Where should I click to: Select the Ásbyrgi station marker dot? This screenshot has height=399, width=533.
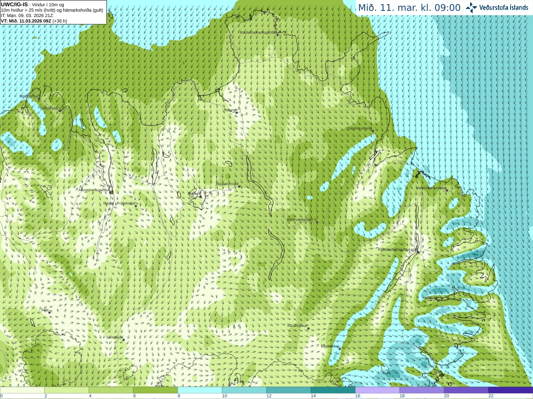click(x=237, y=112)
